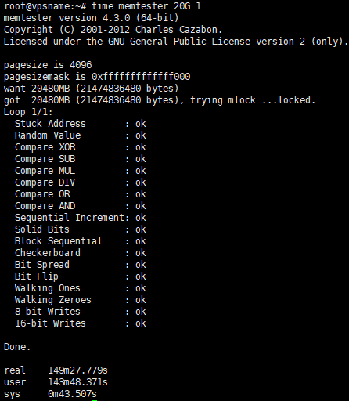Click the 'Sequential Increment' ok result
349x401 pixels.
pos(141,218)
